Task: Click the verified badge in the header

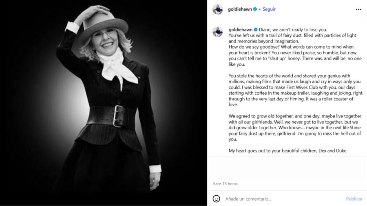Action: coord(255,9)
